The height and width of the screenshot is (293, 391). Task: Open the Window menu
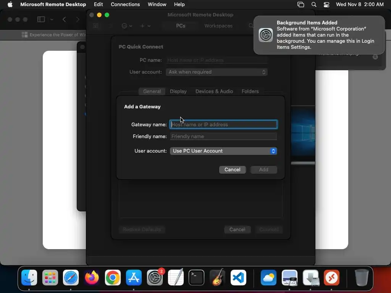pos(157,5)
